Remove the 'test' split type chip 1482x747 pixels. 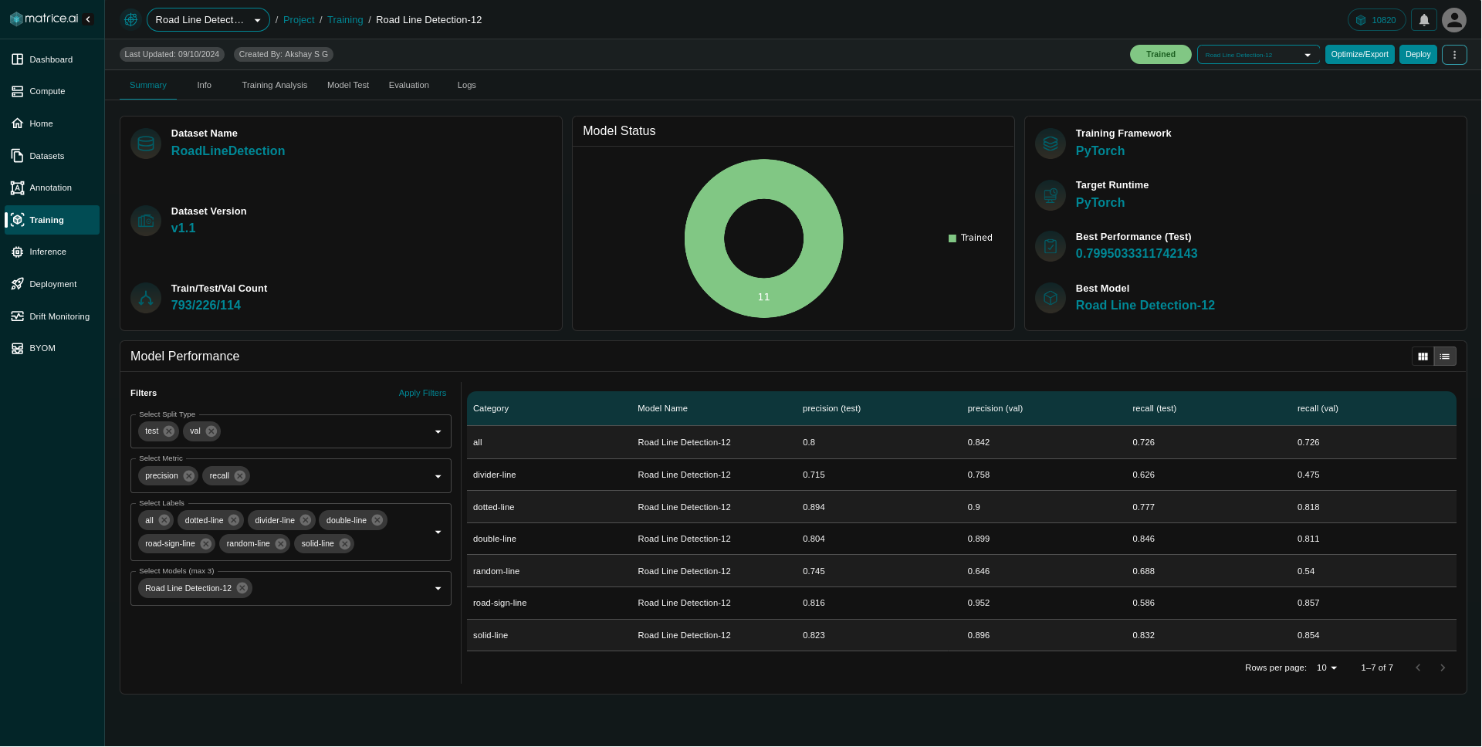169,431
